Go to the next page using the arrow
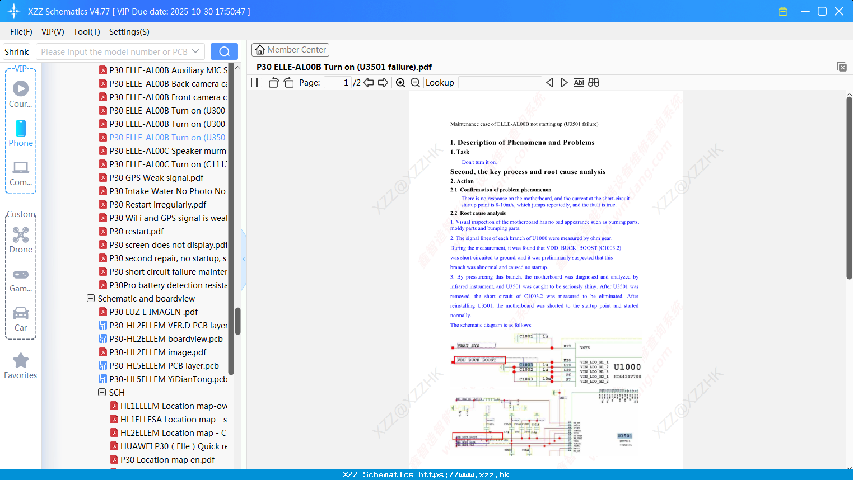This screenshot has width=853, height=480. [x=383, y=82]
